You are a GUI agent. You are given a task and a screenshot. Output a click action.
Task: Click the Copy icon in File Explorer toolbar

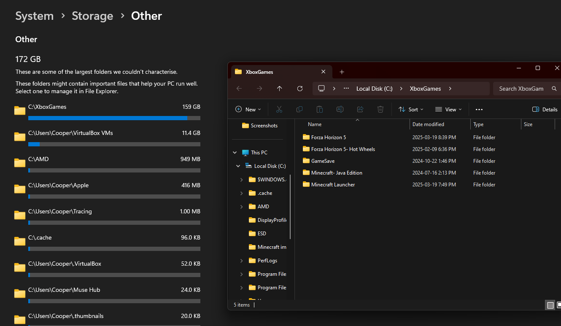[x=299, y=109]
